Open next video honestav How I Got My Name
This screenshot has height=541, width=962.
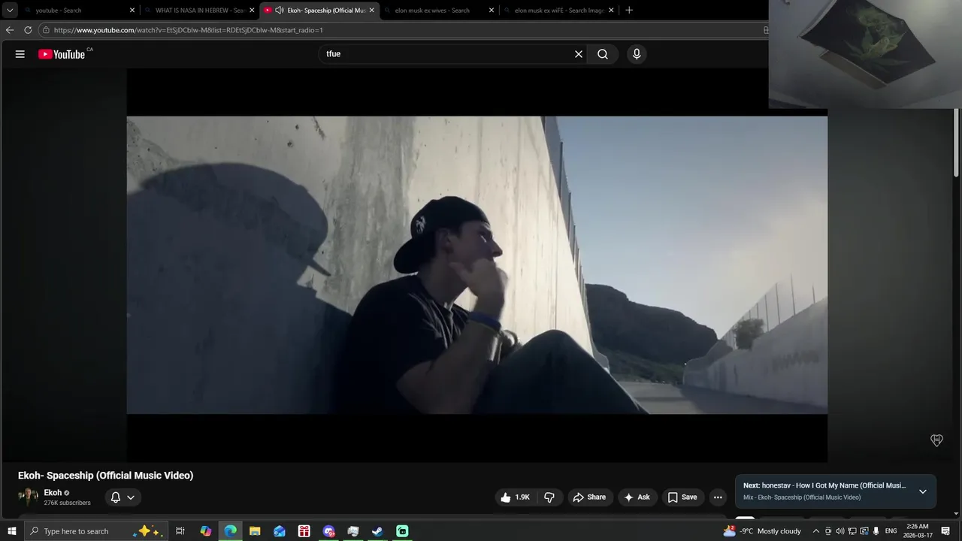(x=824, y=485)
